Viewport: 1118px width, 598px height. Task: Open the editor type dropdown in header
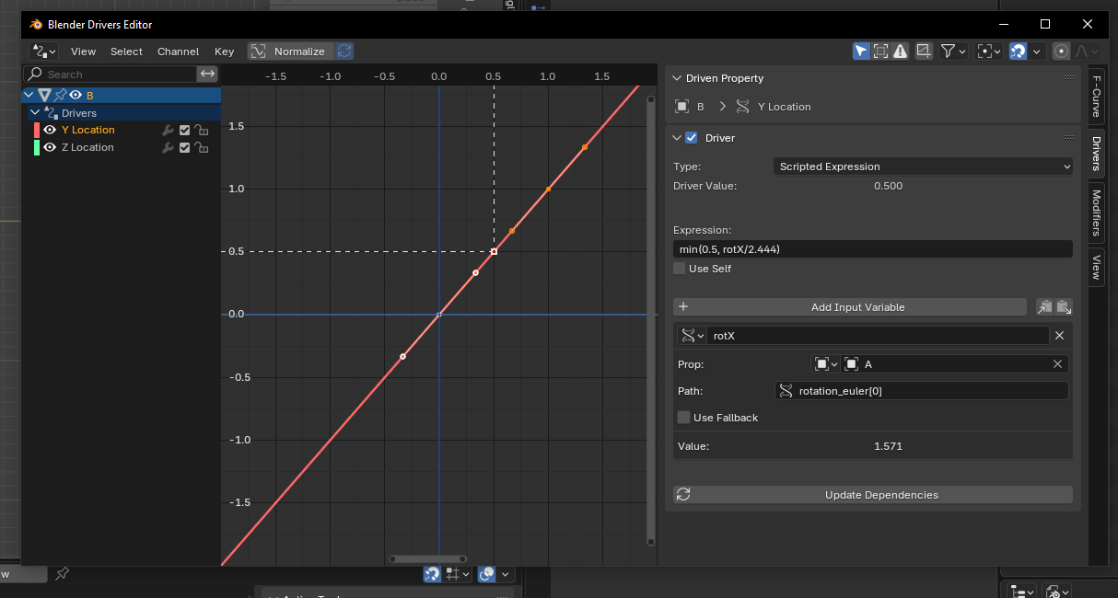tap(43, 52)
